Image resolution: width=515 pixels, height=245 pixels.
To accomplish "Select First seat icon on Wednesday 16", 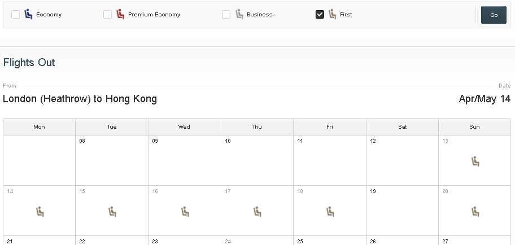I will (185, 212).
